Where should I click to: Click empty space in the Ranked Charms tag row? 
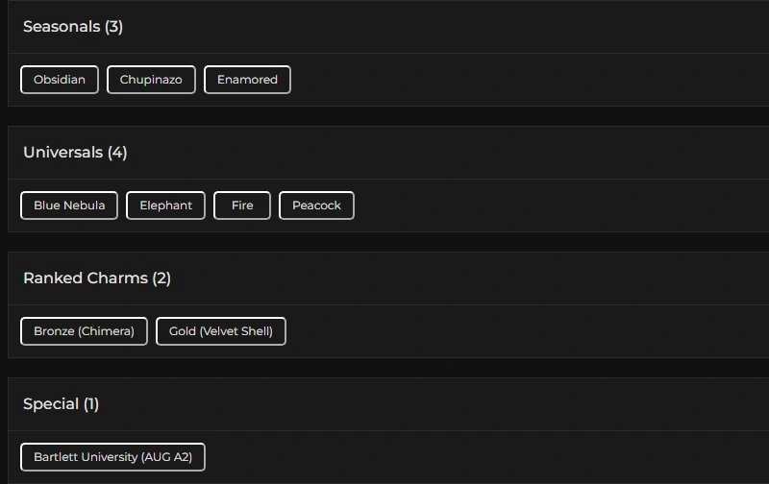coord(529,331)
